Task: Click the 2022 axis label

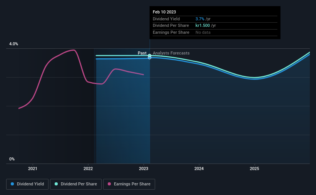Action: 88,169
